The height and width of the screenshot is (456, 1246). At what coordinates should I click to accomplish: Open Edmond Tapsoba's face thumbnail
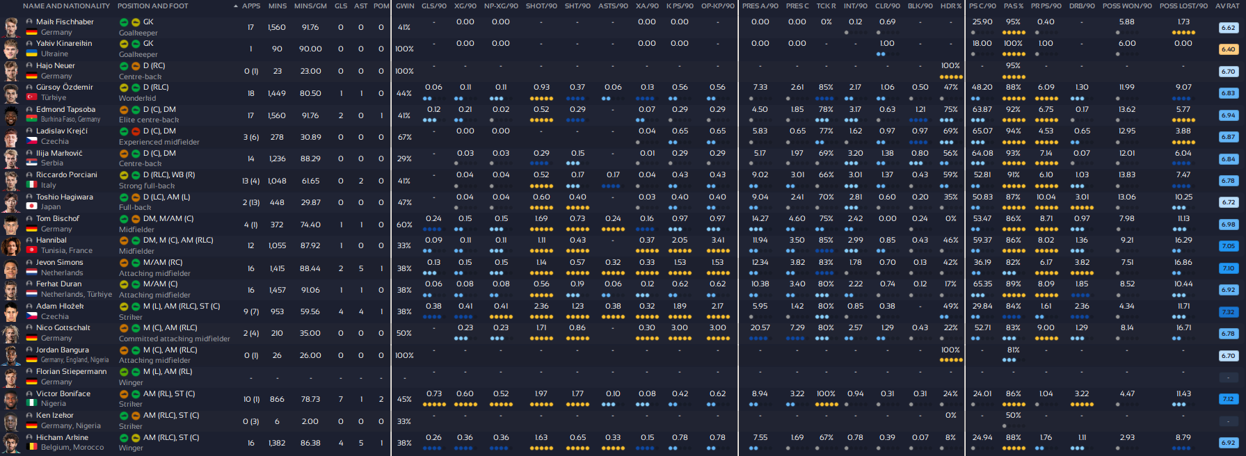11,115
